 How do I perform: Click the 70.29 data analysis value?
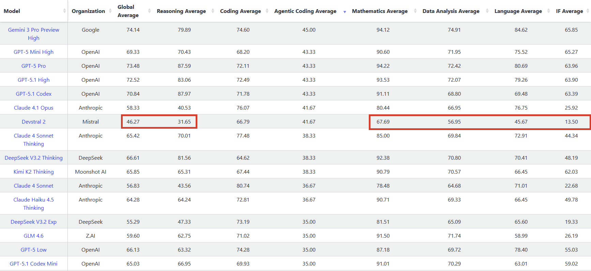pyautogui.click(x=454, y=264)
